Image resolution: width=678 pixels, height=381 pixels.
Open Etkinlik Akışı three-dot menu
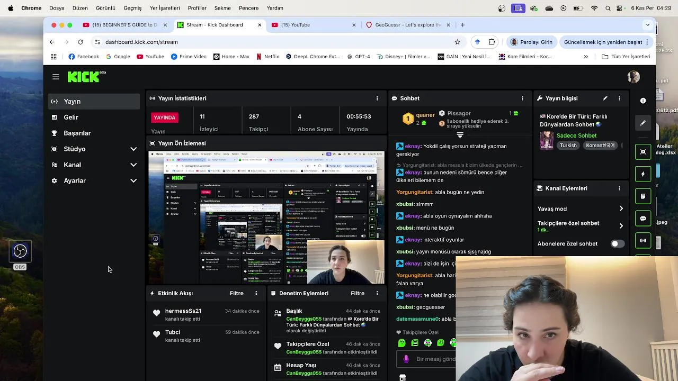coord(256,293)
